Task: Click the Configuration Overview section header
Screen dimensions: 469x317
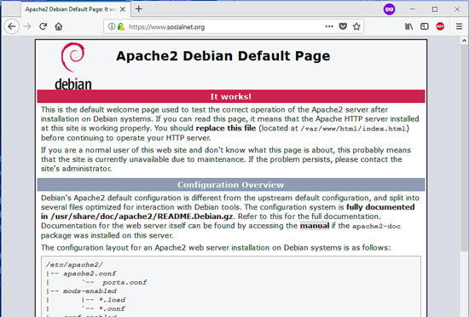Action: 231,185
